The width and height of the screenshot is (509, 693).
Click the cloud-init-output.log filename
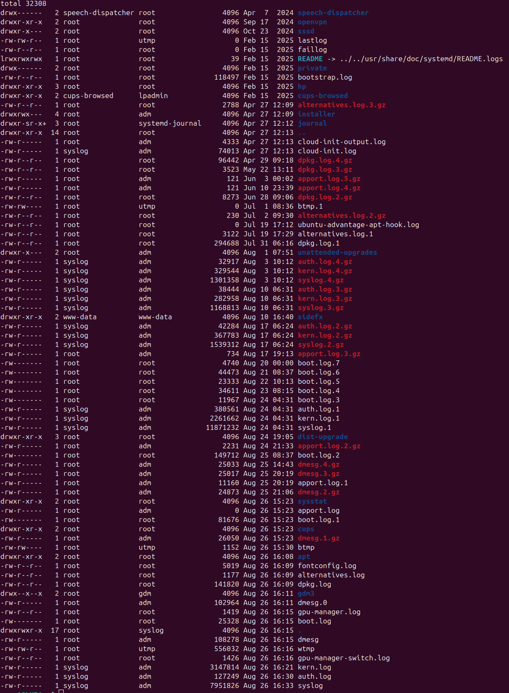[x=341, y=142]
